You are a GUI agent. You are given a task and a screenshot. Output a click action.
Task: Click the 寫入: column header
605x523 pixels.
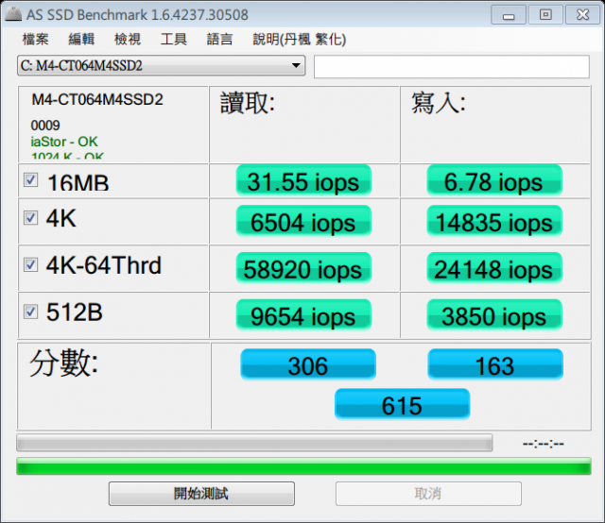[x=439, y=103]
